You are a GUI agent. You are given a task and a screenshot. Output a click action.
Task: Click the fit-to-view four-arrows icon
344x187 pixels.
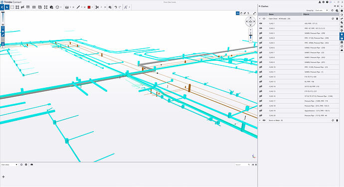click(46, 7)
